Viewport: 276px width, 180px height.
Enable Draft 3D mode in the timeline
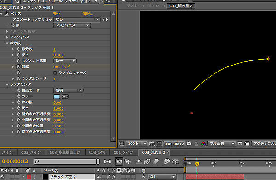pos(128,161)
